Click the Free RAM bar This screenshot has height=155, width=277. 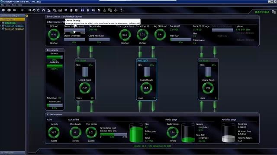180,40
